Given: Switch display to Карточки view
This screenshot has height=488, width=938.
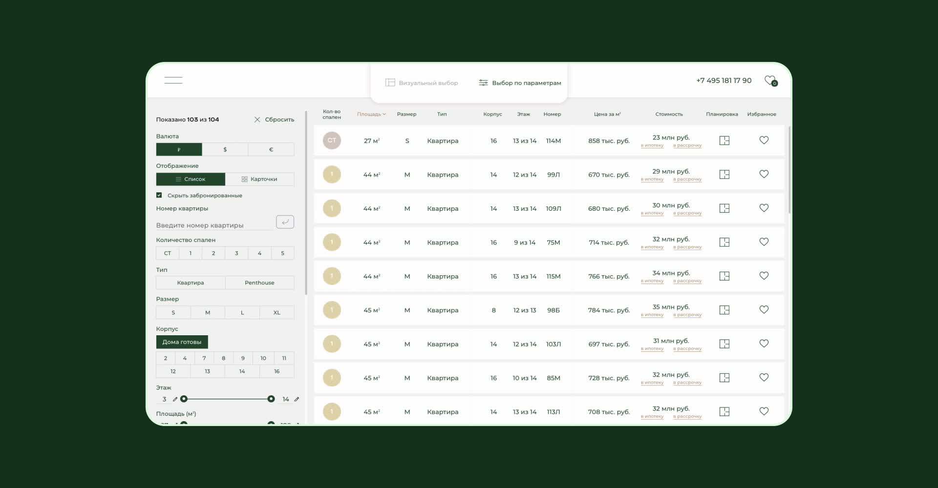Looking at the screenshot, I should click(259, 179).
